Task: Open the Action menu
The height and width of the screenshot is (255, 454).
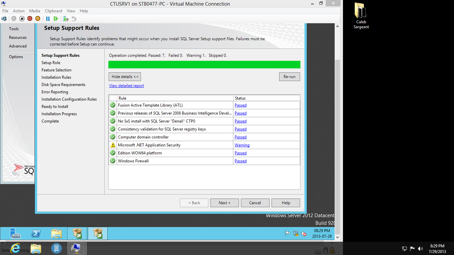Action: [x=19, y=11]
